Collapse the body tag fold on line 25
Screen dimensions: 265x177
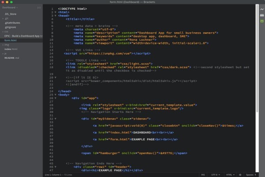tap(56, 95)
